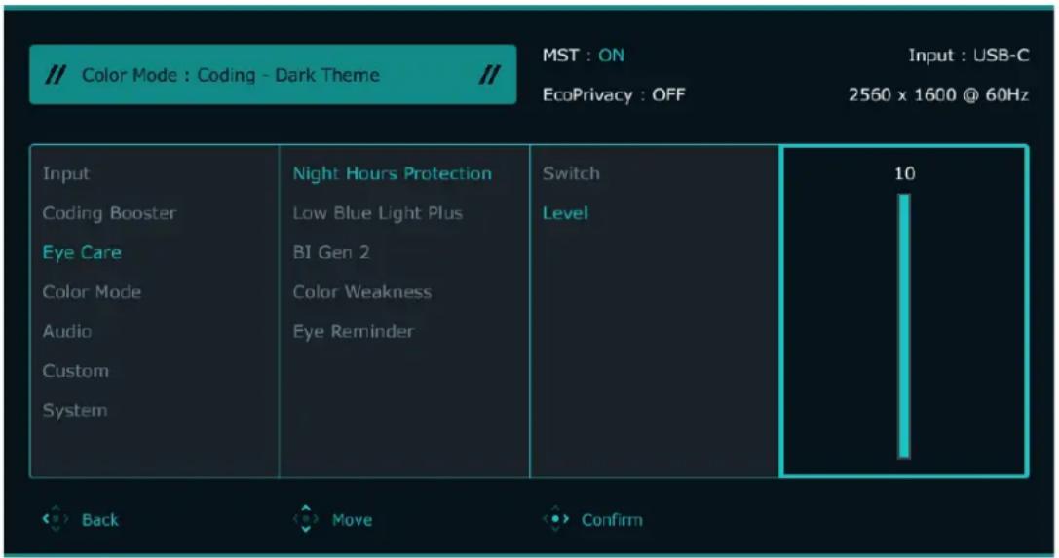This screenshot has height=558, width=1059.
Task: Click the Back joystick icon
Action: click(x=56, y=519)
